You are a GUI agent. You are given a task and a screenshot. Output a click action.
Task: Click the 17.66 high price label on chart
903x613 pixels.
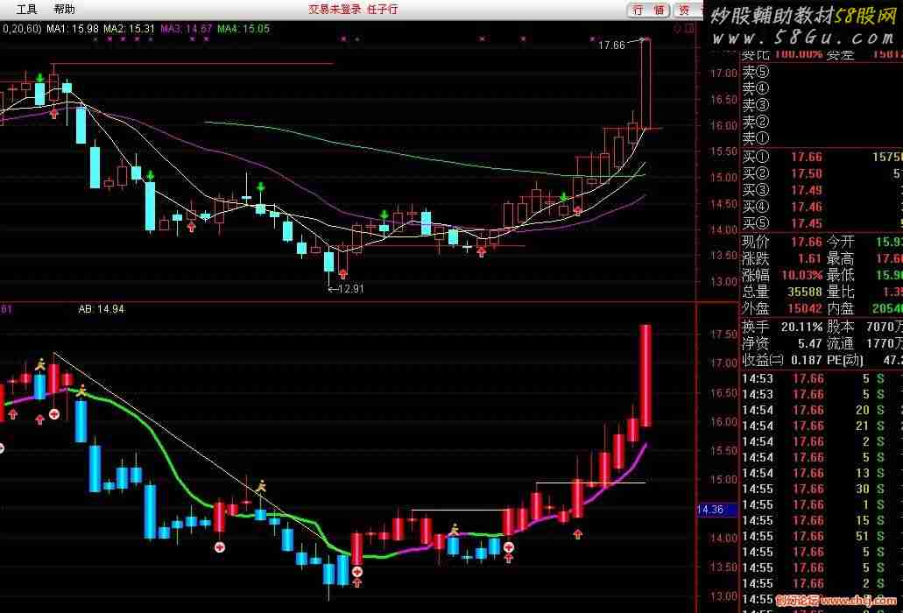point(611,45)
